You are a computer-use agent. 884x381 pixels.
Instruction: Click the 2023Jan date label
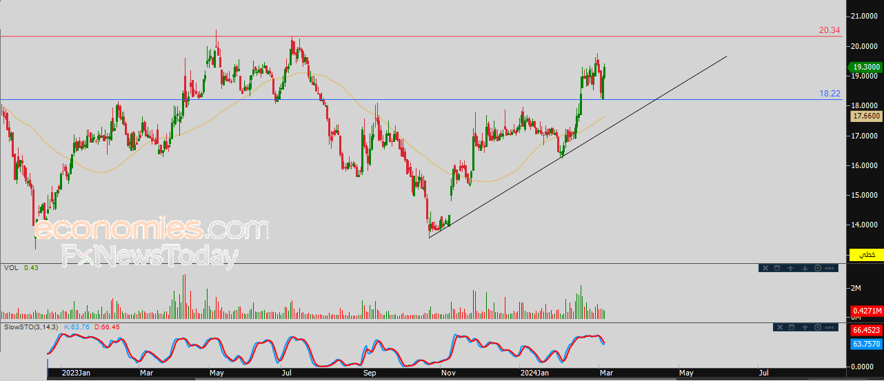click(x=75, y=373)
